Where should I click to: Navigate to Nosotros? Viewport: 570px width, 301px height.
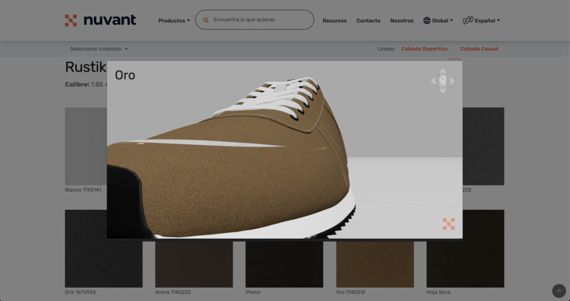point(402,21)
